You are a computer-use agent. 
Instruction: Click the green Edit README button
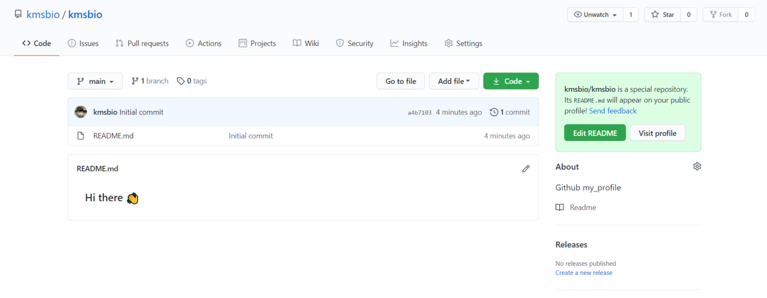pos(595,133)
